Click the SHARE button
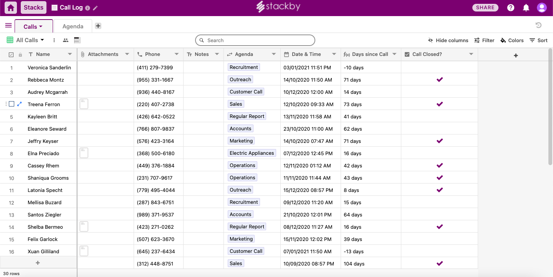This screenshot has width=553, height=277. (x=485, y=8)
